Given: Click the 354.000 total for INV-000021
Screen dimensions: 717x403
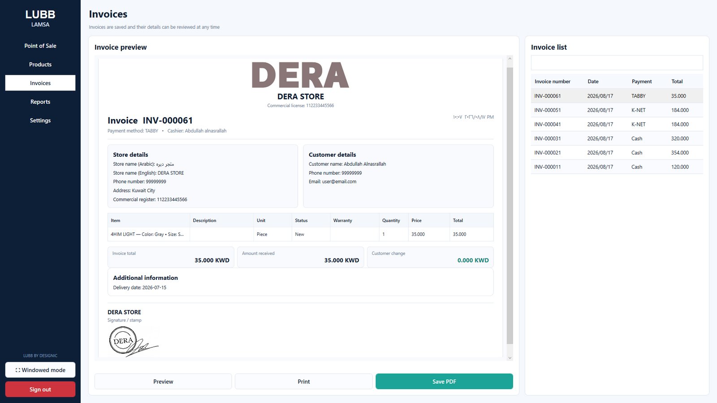Looking at the screenshot, I should [680, 153].
